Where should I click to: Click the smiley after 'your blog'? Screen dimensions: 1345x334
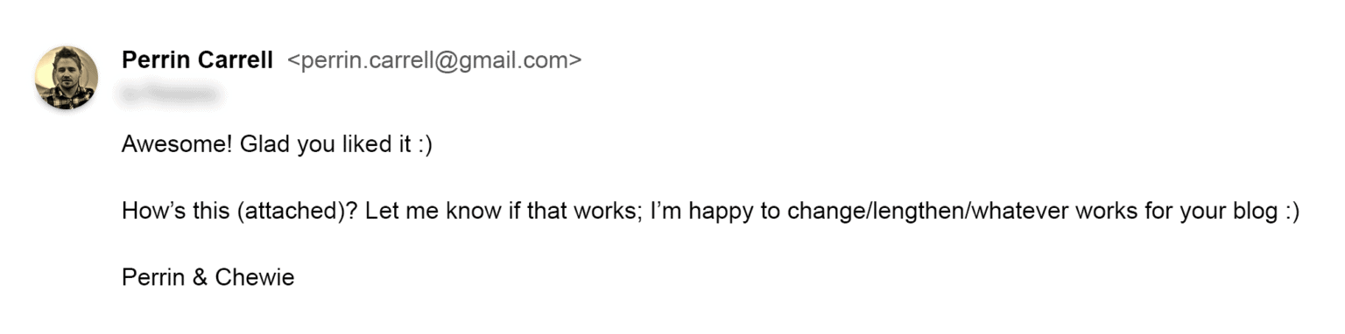(x=1291, y=213)
